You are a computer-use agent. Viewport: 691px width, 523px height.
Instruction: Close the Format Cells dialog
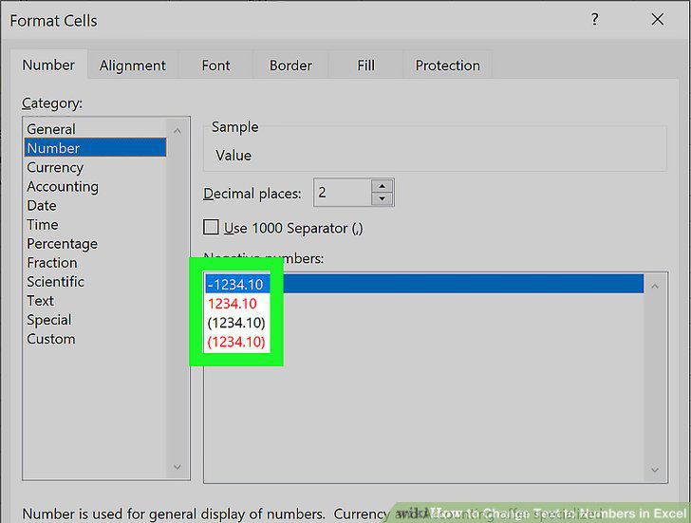(657, 19)
